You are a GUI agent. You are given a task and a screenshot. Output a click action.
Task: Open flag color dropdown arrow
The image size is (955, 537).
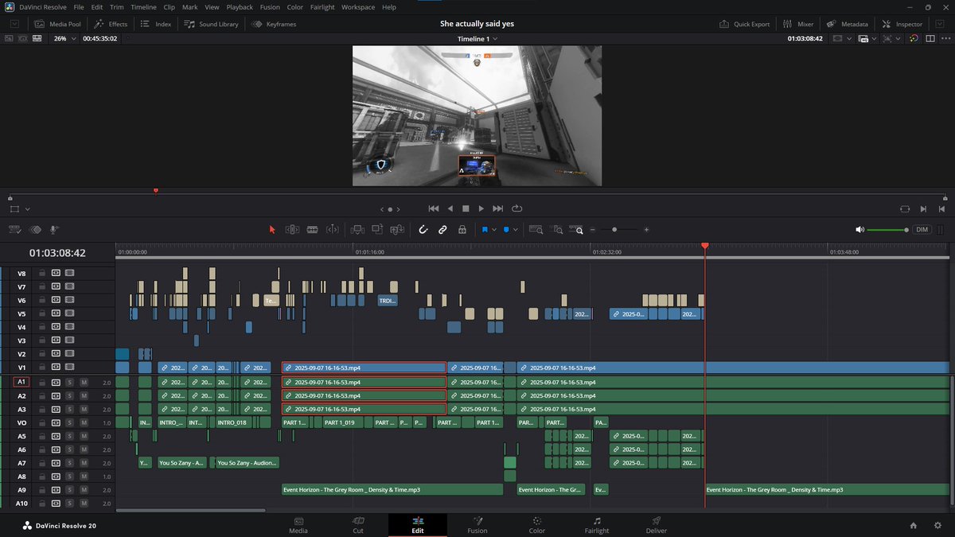(x=494, y=229)
